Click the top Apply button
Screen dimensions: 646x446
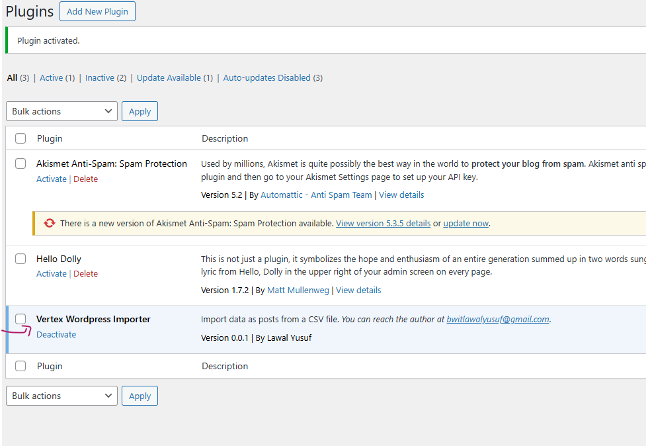(140, 111)
